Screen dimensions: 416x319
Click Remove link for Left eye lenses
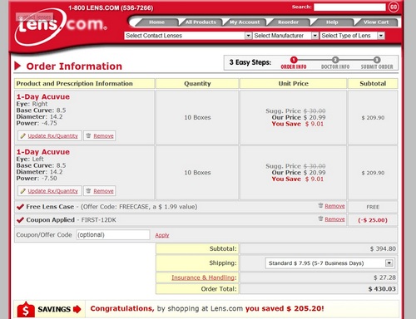pyautogui.click(x=103, y=191)
